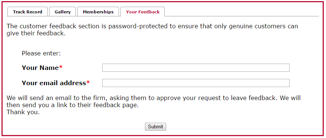Click the active Your Feedback tab

click(x=143, y=12)
